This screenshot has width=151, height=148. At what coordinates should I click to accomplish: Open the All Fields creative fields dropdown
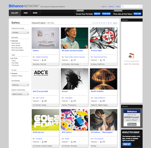coord(20,32)
